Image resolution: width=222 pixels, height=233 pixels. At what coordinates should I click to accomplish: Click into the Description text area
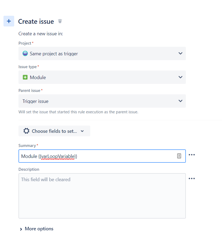102,196
